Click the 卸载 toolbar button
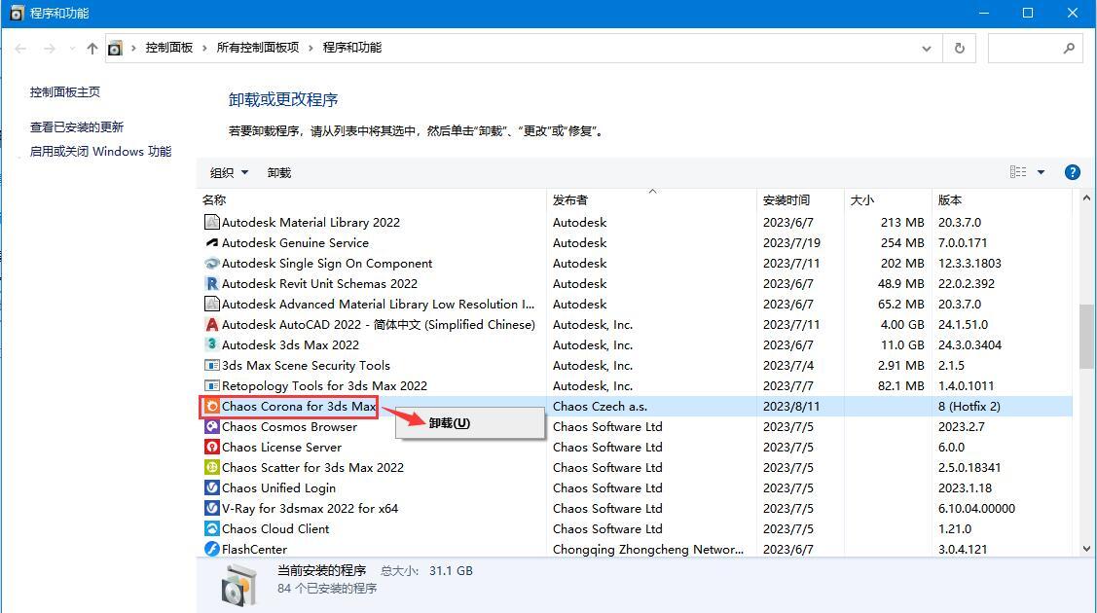Viewport: 1097px width, 613px height. coord(279,172)
